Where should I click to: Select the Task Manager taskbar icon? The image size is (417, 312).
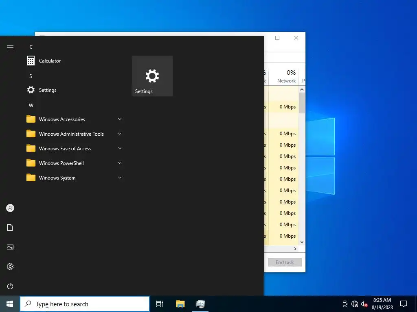(x=200, y=304)
